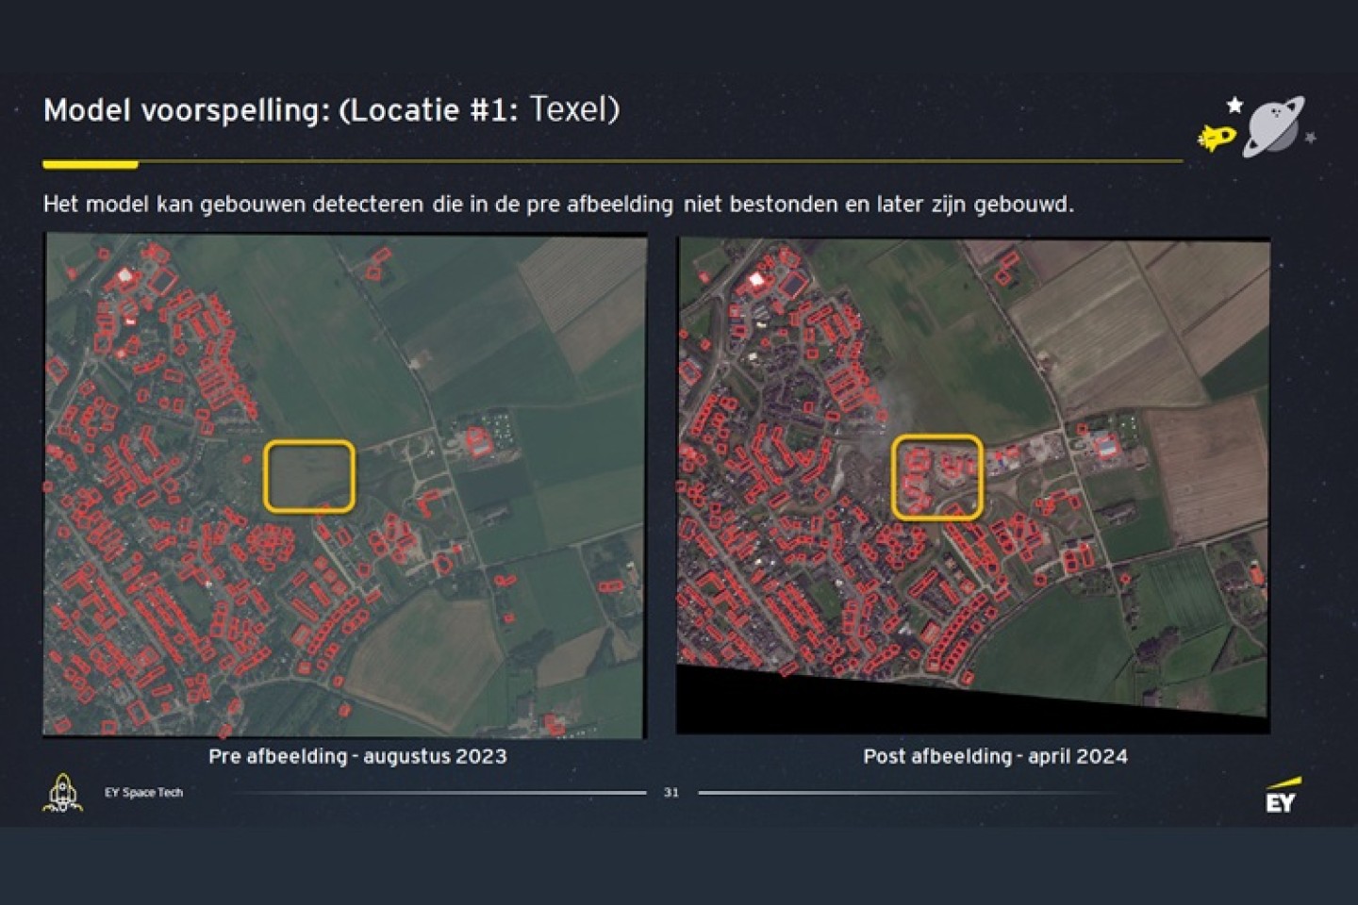This screenshot has width=1358, height=905.
Task: Click the word 'Texel' in the title
Action: 572,109
